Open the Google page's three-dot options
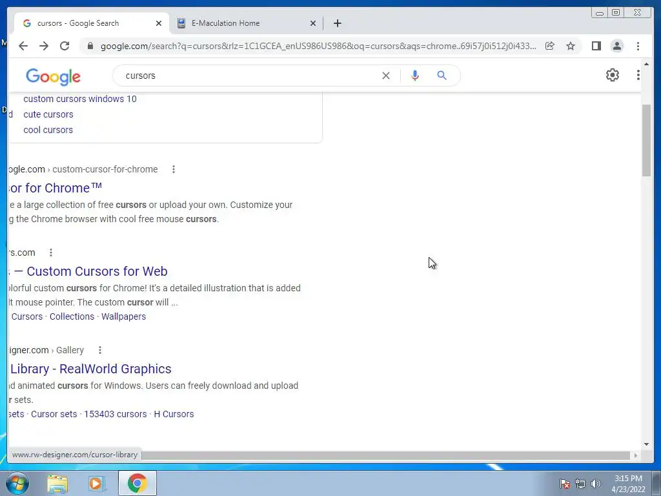Viewport: 661px width, 496px height. click(x=638, y=75)
